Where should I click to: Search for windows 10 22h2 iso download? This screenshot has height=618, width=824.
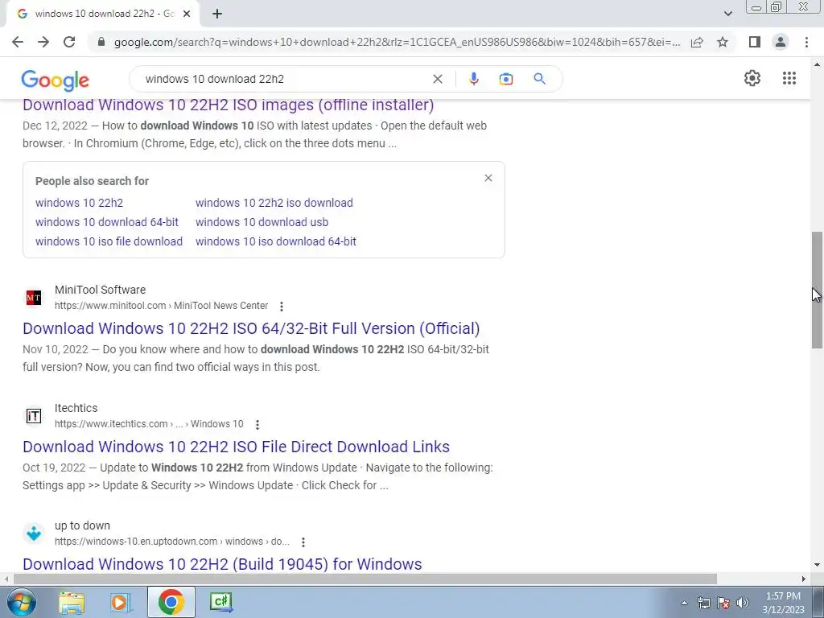[x=274, y=203]
